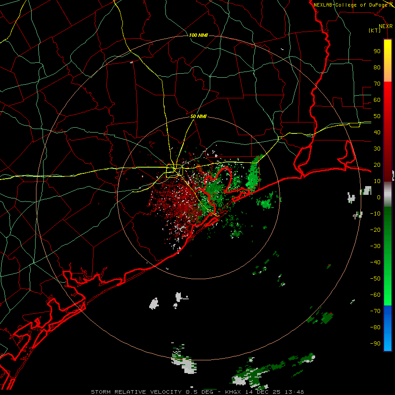The image size is (395, 395).
Task: Select the 60 value on velocity scale
Action: (x=377, y=100)
